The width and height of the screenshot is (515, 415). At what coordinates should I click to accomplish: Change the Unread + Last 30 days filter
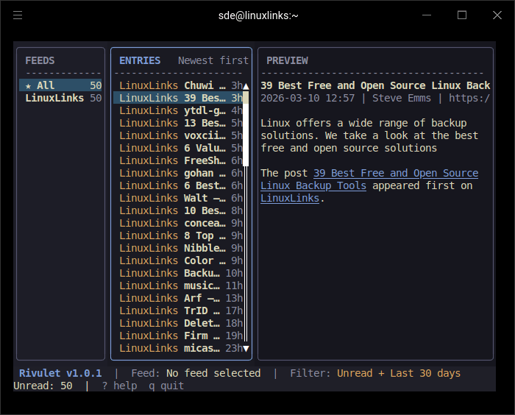[398, 373]
